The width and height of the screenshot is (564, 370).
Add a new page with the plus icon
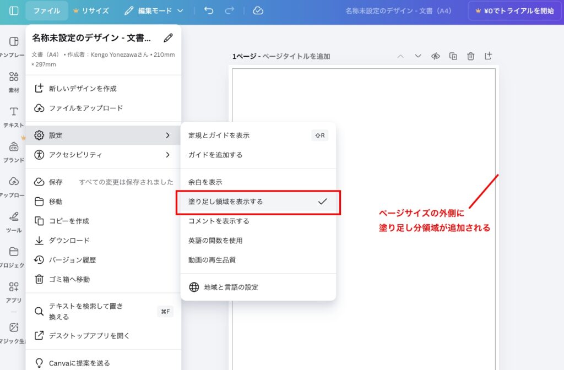click(487, 56)
